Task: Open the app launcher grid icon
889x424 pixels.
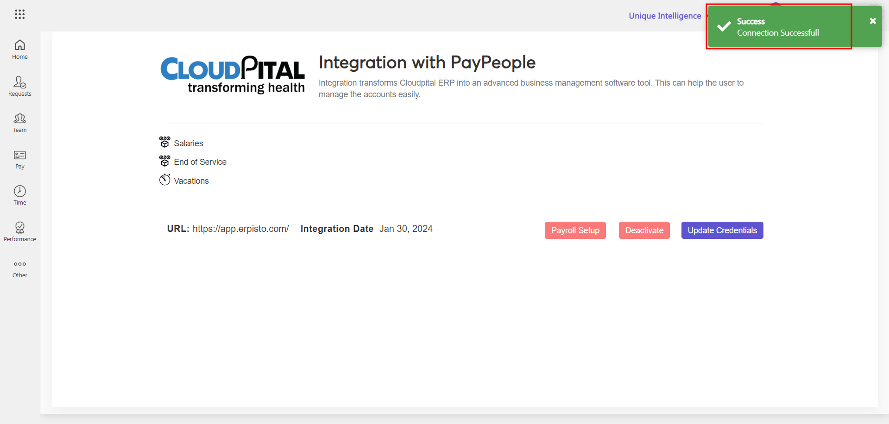Action: click(x=19, y=14)
